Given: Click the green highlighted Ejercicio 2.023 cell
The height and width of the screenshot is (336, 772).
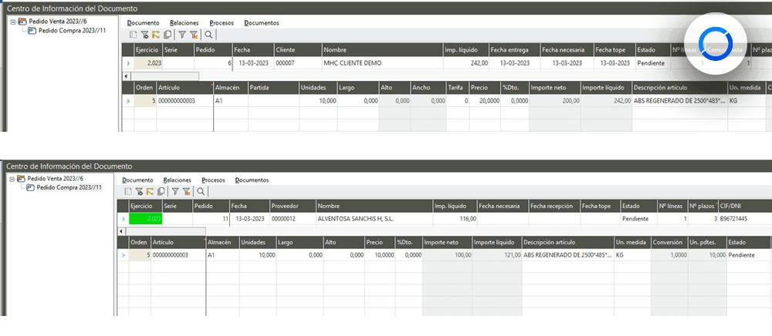Looking at the screenshot, I should tap(146, 219).
